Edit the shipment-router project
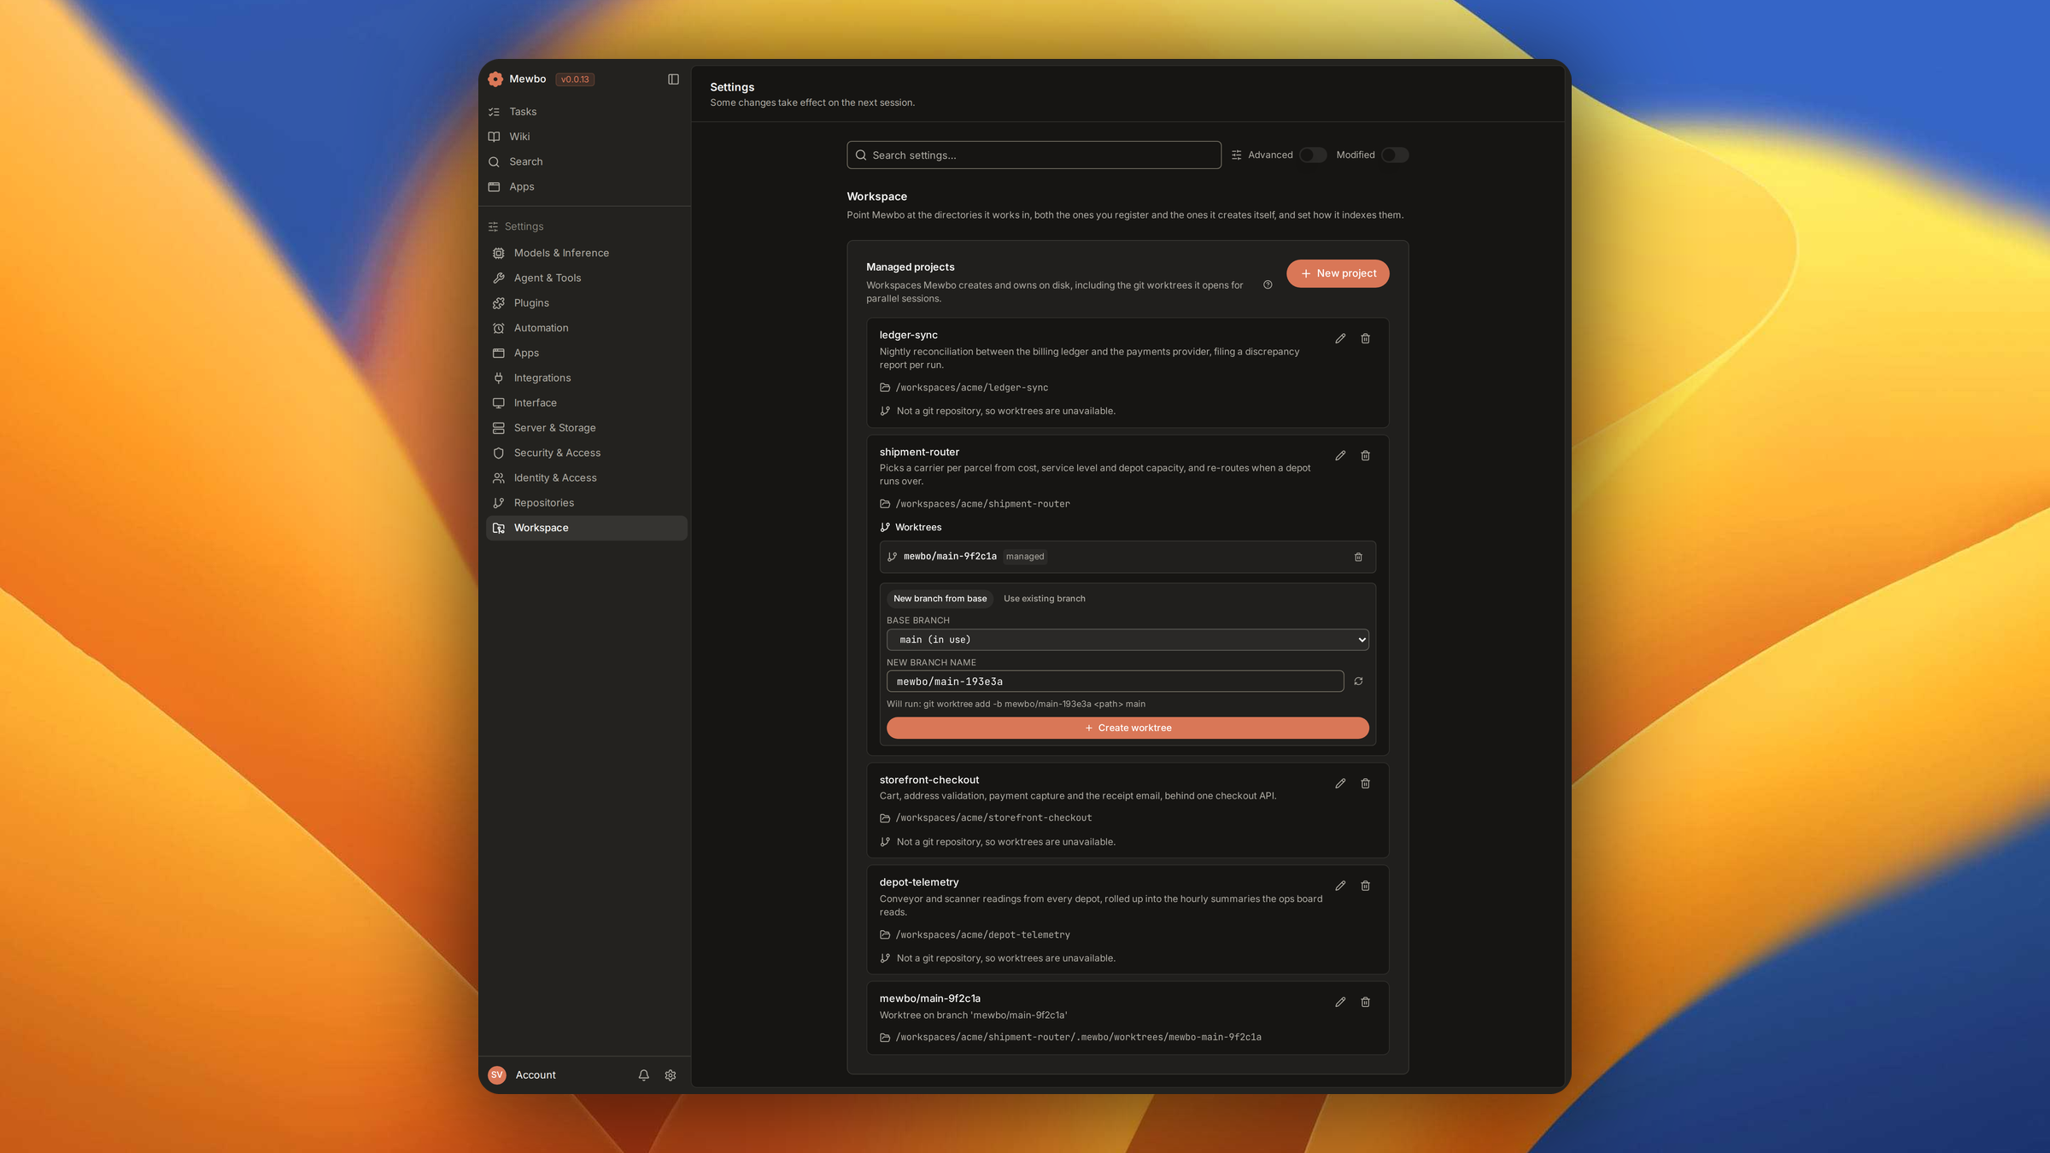This screenshot has height=1153, width=2050. pyautogui.click(x=1340, y=456)
